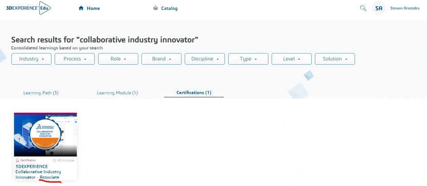Click the Home house icon
Viewport: 427px width, 186px height.
click(x=81, y=8)
